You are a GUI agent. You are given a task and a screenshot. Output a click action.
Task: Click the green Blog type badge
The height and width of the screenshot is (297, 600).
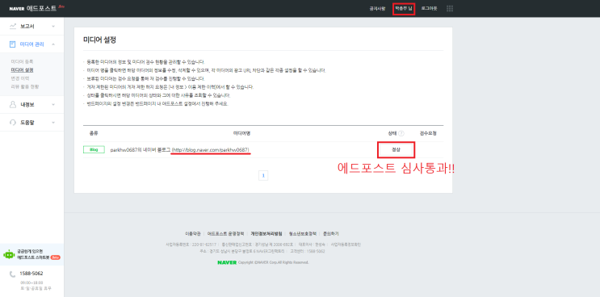(x=94, y=150)
